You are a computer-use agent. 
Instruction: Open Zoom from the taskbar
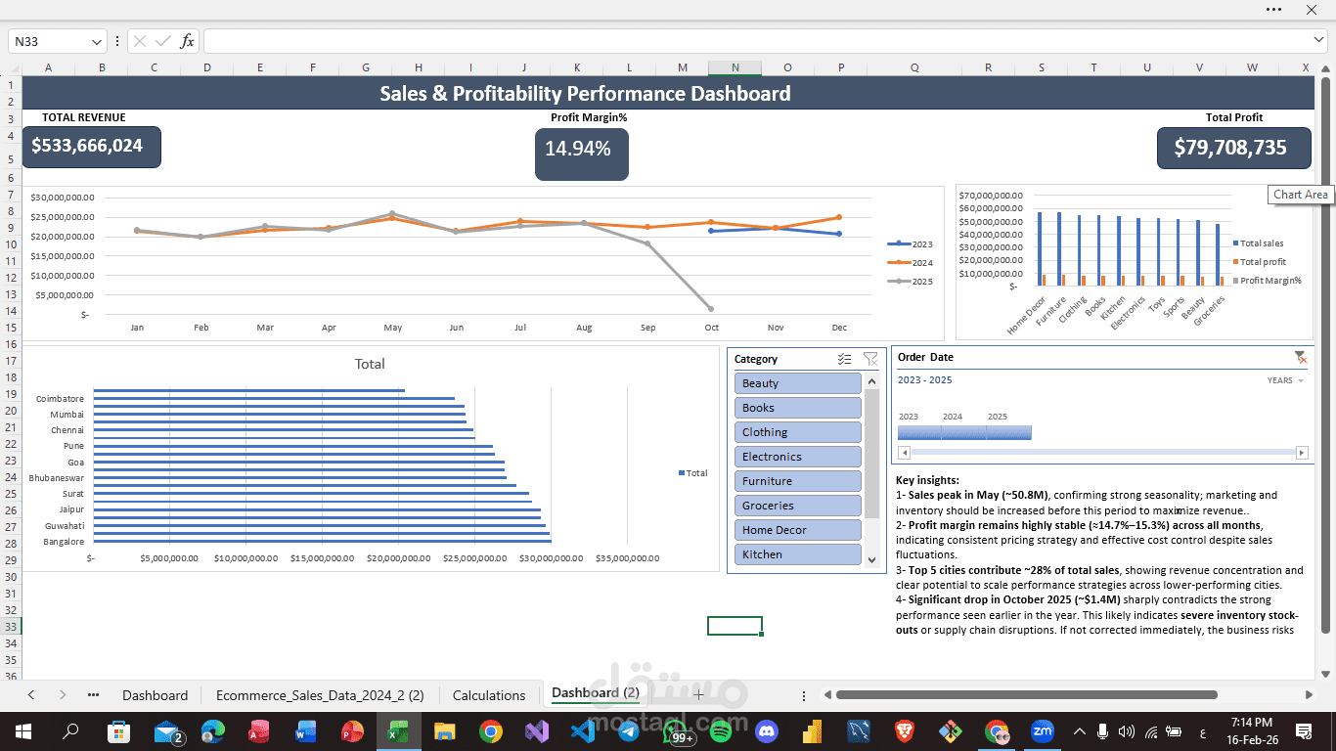(1042, 731)
